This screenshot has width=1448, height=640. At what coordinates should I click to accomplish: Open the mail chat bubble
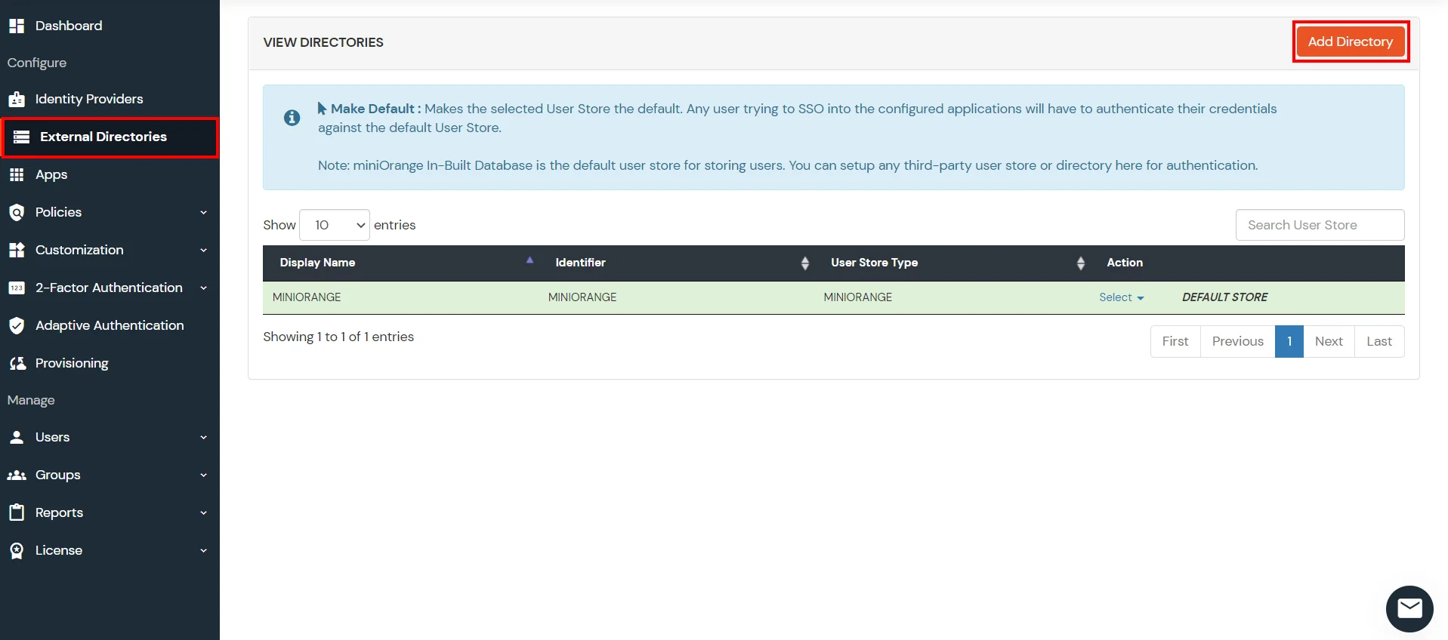pyautogui.click(x=1409, y=608)
